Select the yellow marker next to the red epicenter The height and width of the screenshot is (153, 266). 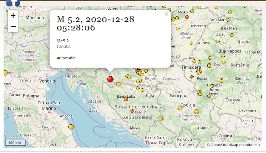(118, 84)
